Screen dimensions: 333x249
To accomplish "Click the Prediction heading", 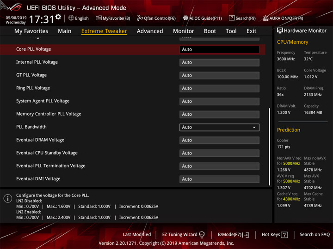I will [289, 130].
